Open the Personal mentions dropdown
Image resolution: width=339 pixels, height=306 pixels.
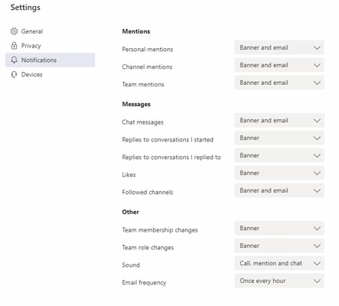(279, 47)
